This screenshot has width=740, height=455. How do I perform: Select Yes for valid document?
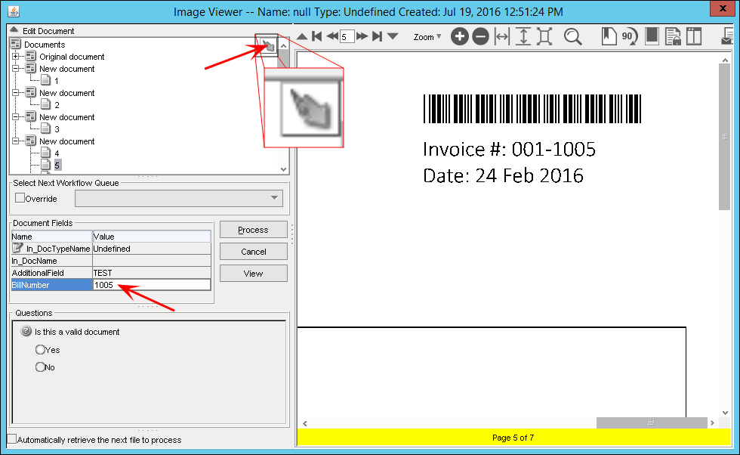point(40,350)
